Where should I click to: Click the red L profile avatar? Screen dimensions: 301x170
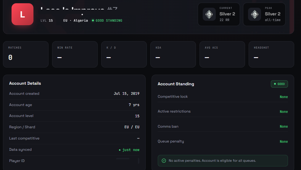[22, 14]
